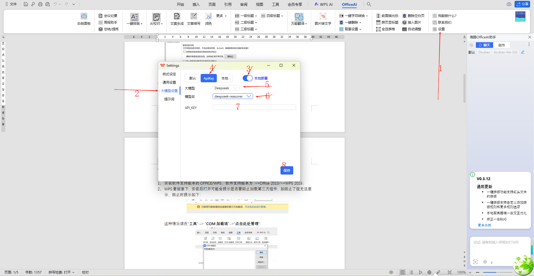Screen dimensions: 534x276
Task: Open the 审阅 ribbon tab
Action: click(244, 4)
